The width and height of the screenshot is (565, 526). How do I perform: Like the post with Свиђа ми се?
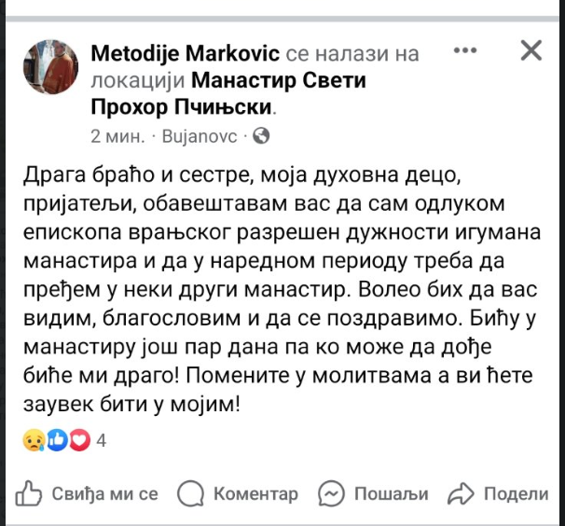pos(87,493)
